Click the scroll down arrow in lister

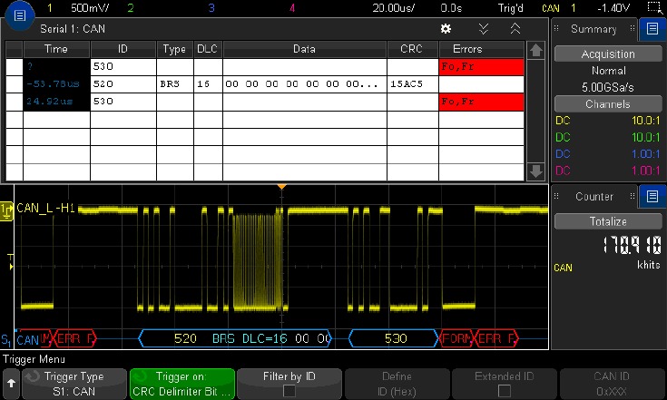[x=535, y=171]
